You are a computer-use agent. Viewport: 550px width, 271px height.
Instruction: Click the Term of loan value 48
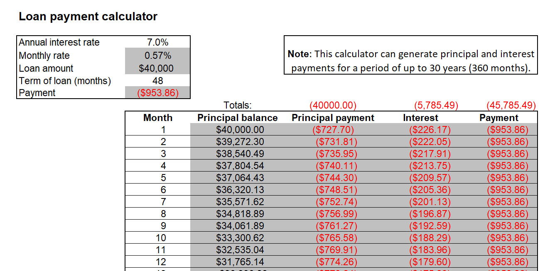tap(157, 81)
